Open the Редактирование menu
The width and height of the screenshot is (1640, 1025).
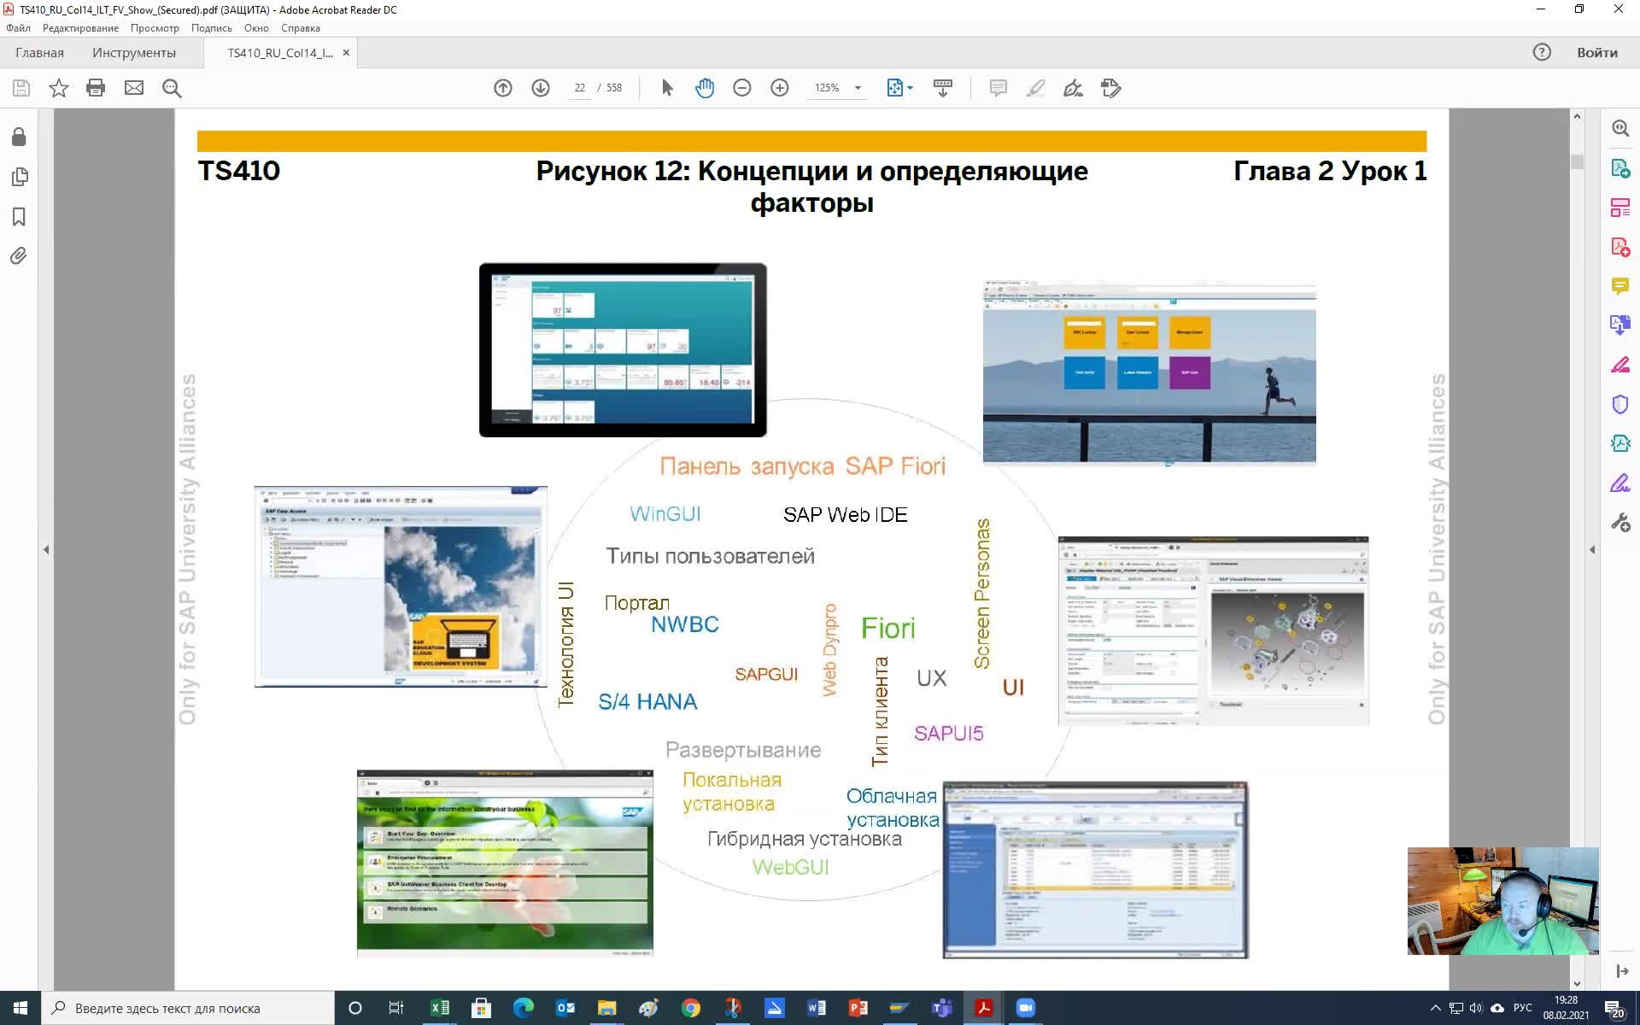coord(80,28)
